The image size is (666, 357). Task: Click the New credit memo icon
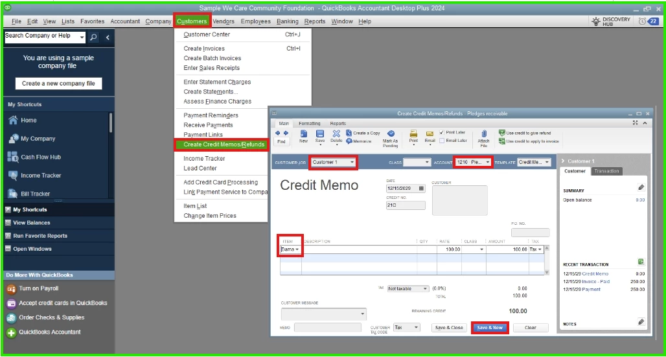303,133
